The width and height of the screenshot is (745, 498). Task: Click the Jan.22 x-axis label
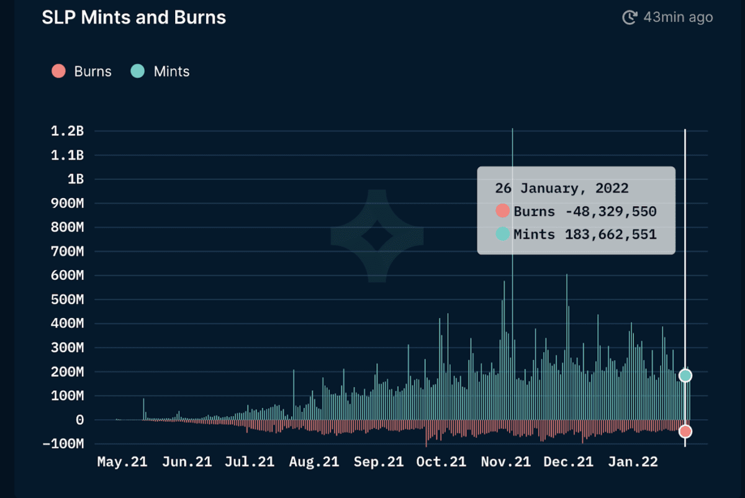click(632, 462)
